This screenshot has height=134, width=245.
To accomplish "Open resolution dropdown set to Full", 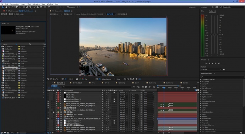I will coord(90,79).
